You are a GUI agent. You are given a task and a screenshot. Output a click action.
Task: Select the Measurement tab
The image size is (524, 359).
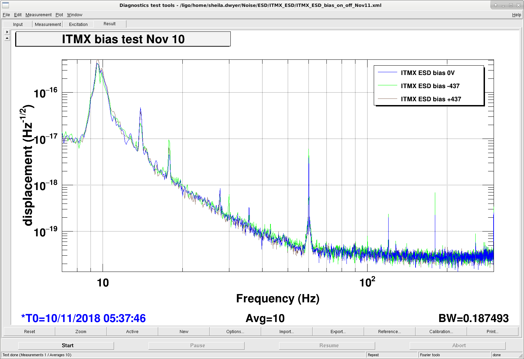tap(48, 24)
